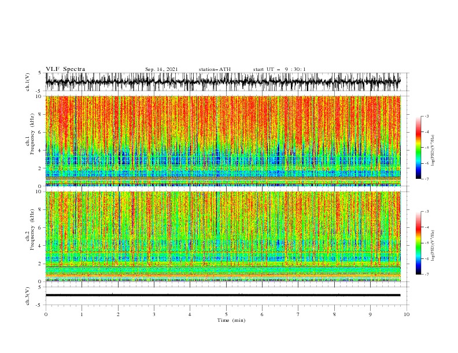Click the "ch.3(V)" axis label
Viewport: 458px width, 353px height.
click(x=28, y=296)
